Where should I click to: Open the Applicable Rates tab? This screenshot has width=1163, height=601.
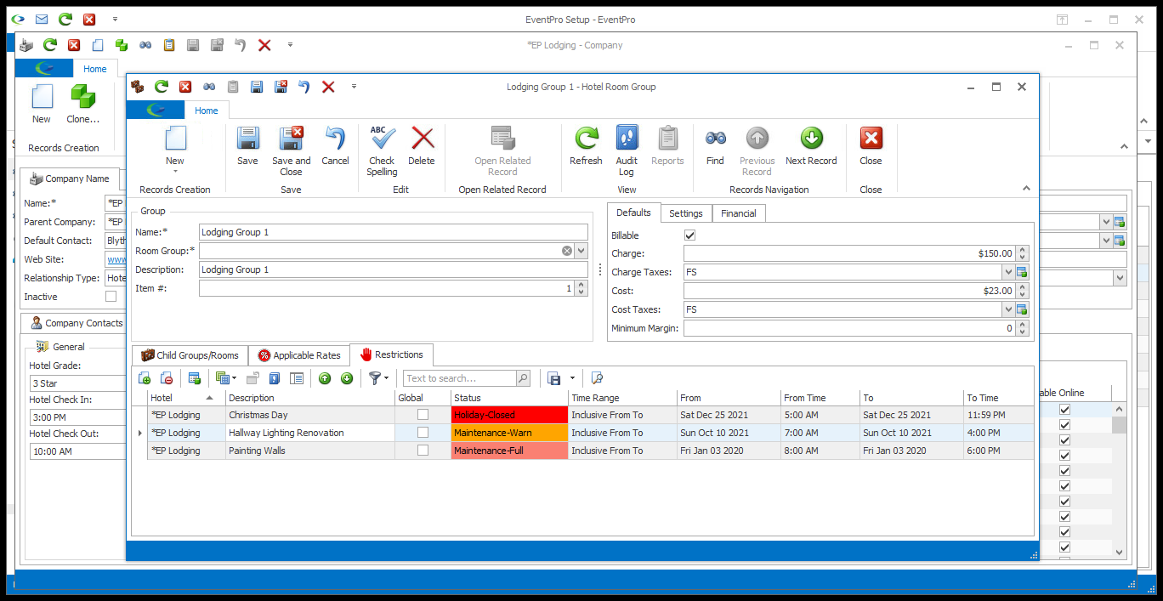click(299, 355)
